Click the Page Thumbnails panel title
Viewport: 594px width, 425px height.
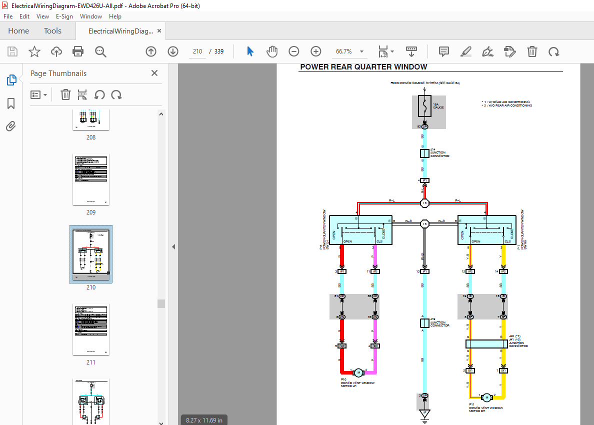pyautogui.click(x=58, y=73)
